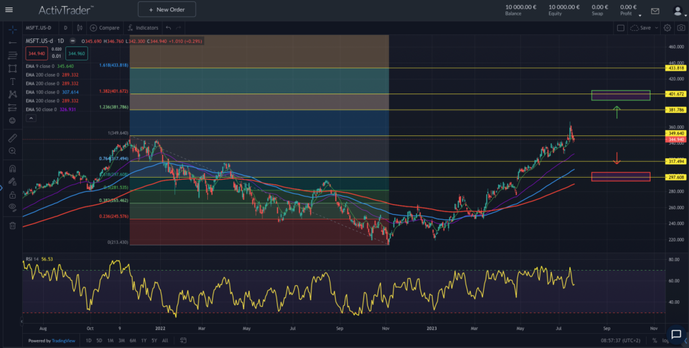Toggle stay in drawing mode
The height and width of the screenshot is (348, 689).
tap(13, 182)
